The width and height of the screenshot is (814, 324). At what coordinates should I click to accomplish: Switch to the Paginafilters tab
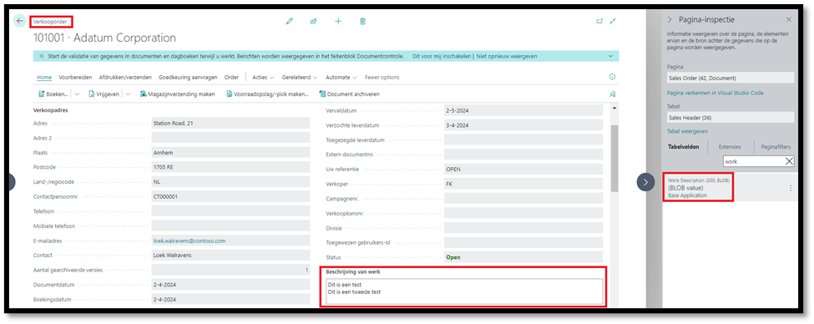[x=776, y=147]
